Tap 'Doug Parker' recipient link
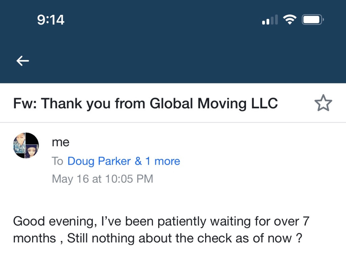346x264 pixels. [x=99, y=161]
